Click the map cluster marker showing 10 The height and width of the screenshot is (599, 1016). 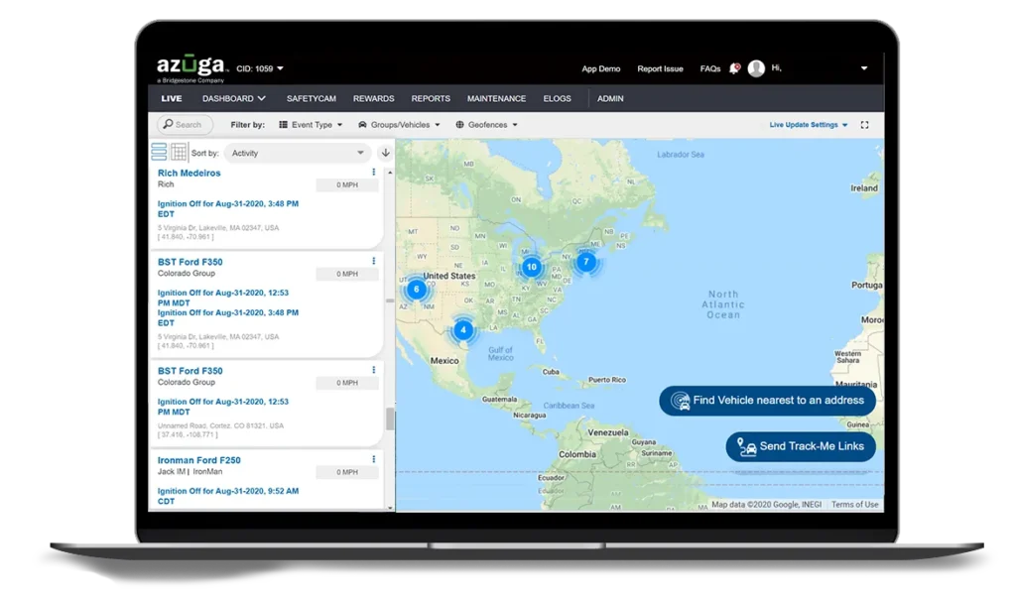pos(531,267)
